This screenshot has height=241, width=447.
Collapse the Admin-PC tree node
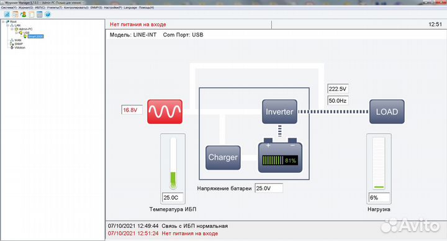[x=12, y=29]
